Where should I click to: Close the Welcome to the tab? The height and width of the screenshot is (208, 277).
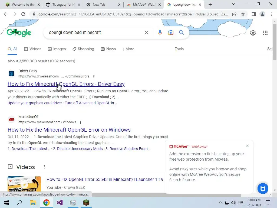tap(39, 5)
